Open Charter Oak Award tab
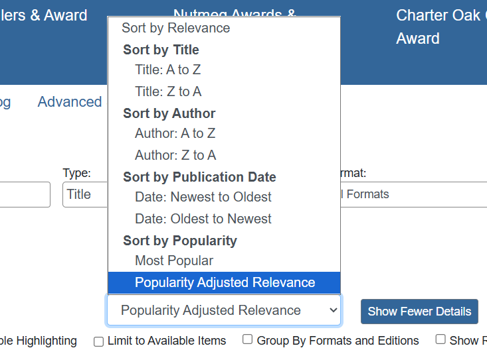The height and width of the screenshot is (350, 487). point(438,27)
